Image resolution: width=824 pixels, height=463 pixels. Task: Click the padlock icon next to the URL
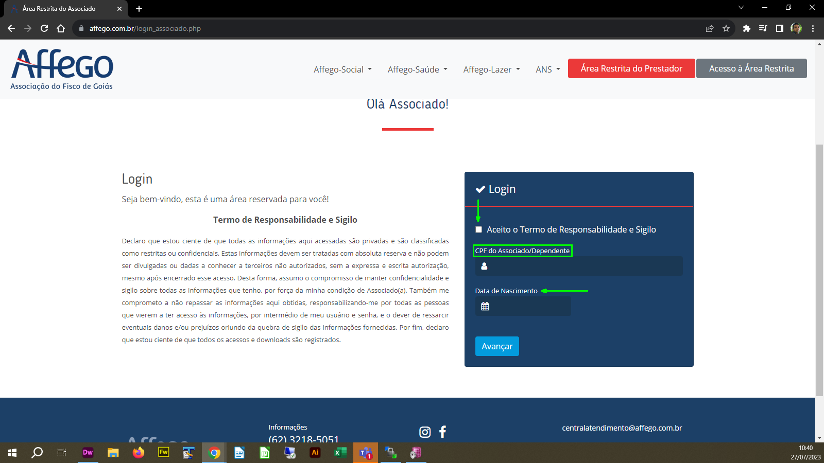click(x=81, y=28)
